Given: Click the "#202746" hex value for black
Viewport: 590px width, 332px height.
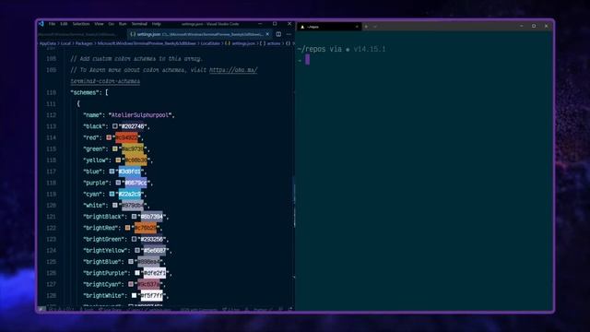Looking at the screenshot, I should pos(133,126).
